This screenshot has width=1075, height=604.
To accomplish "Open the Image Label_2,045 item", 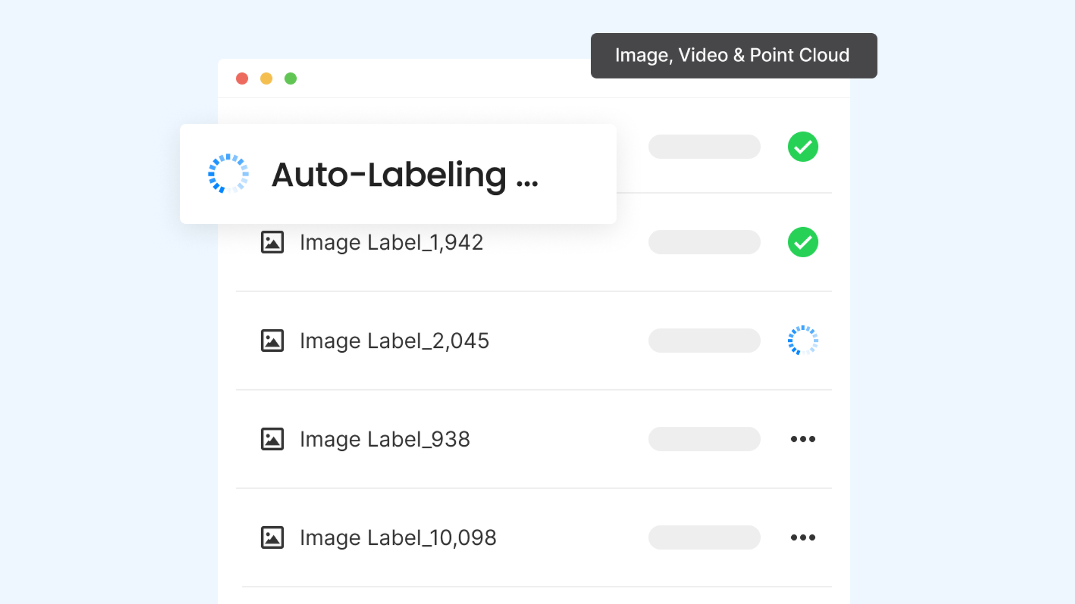I will pyautogui.click(x=395, y=340).
